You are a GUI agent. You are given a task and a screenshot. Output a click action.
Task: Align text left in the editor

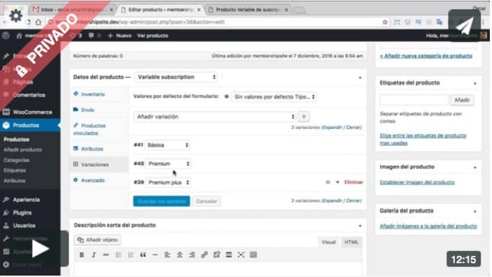pyautogui.click(x=167, y=255)
